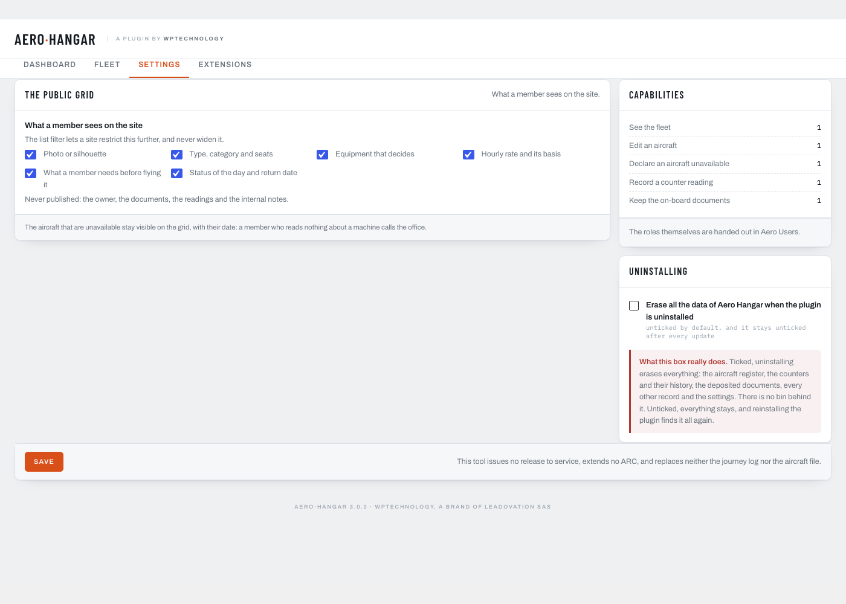The width and height of the screenshot is (846, 604).
Task: Untick the Photo or silhouette checkbox
Action: click(31, 155)
